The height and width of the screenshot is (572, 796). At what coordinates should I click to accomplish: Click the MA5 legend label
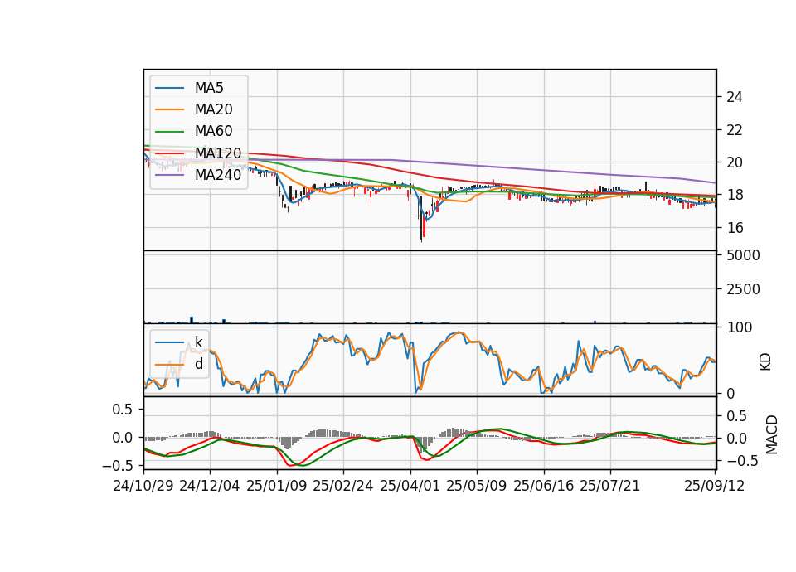tap(209, 88)
